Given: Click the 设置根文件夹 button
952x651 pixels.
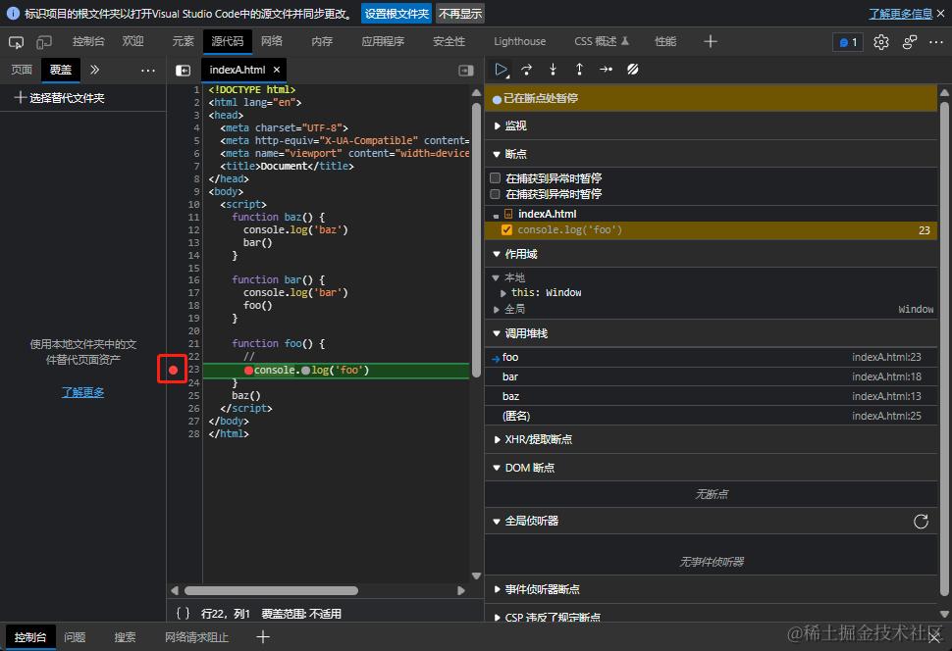Looking at the screenshot, I should click(x=397, y=14).
